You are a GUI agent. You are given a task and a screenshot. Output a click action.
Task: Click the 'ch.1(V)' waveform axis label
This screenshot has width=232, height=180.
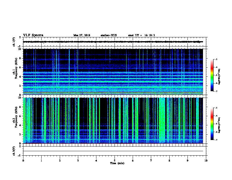(x=14, y=42)
